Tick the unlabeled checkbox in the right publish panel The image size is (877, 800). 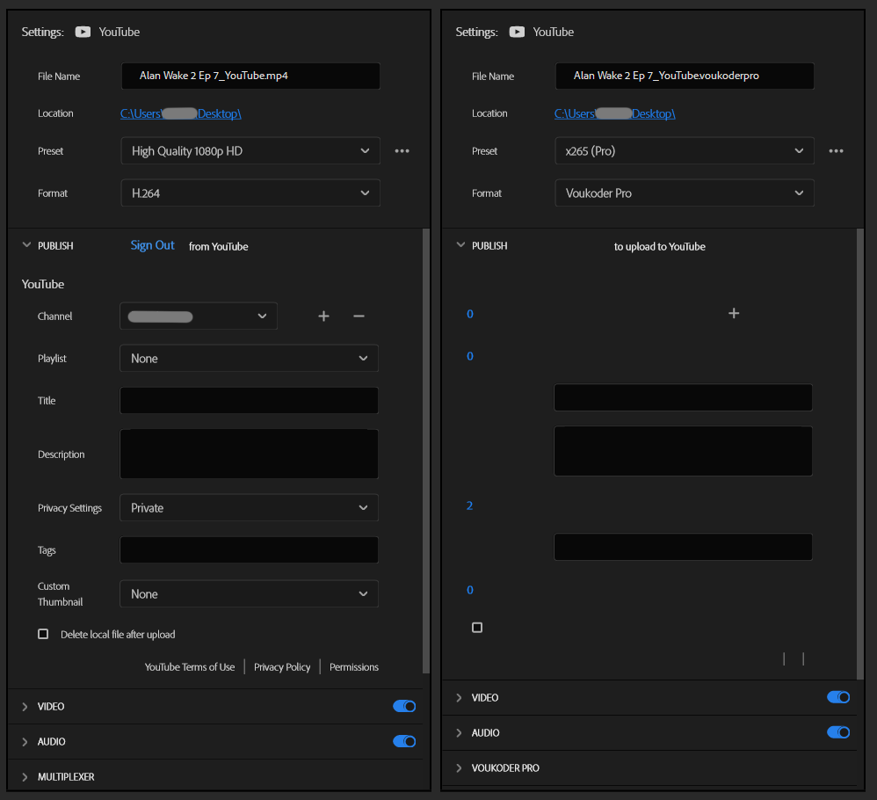pos(477,628)
